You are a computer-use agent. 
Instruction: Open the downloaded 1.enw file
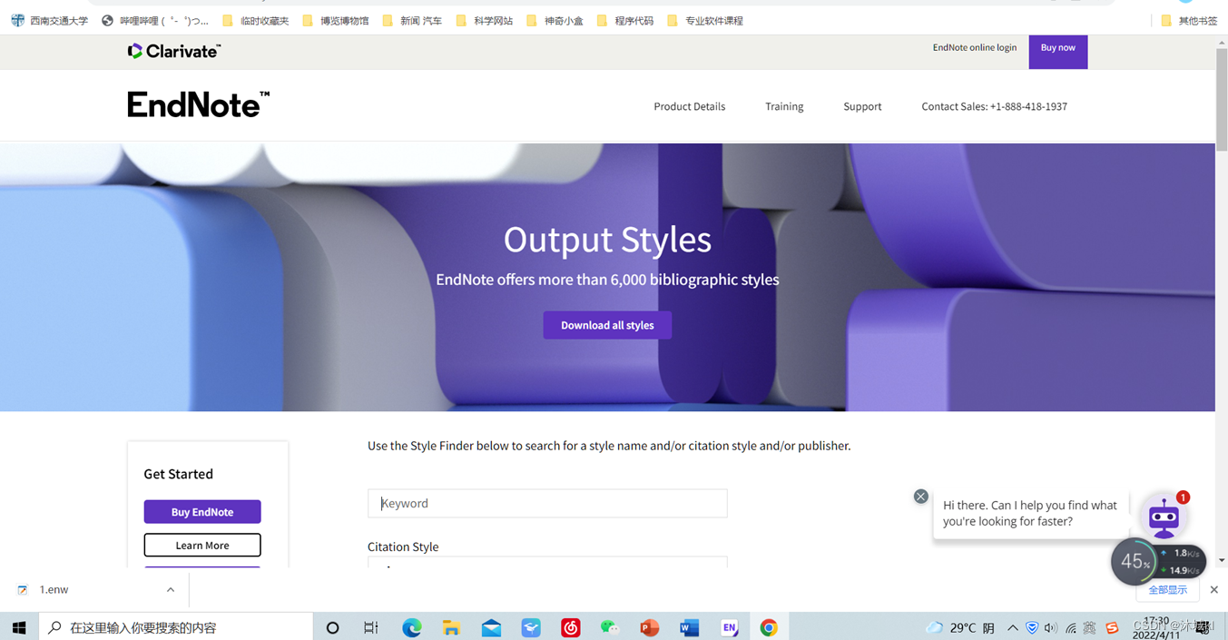coord(54,590)
